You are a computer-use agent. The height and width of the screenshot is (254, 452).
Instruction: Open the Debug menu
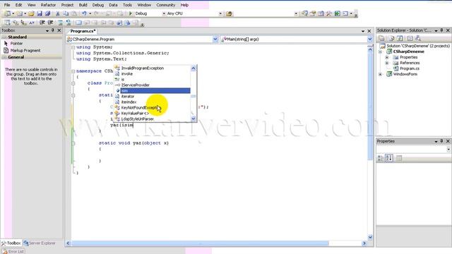coord(98,5)
